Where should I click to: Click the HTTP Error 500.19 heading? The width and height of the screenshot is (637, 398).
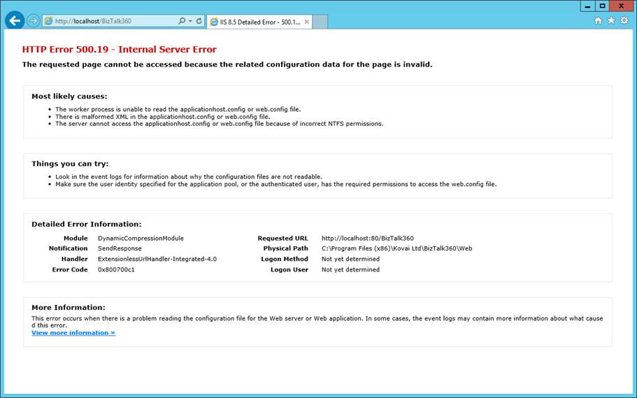tap(119, 49)
